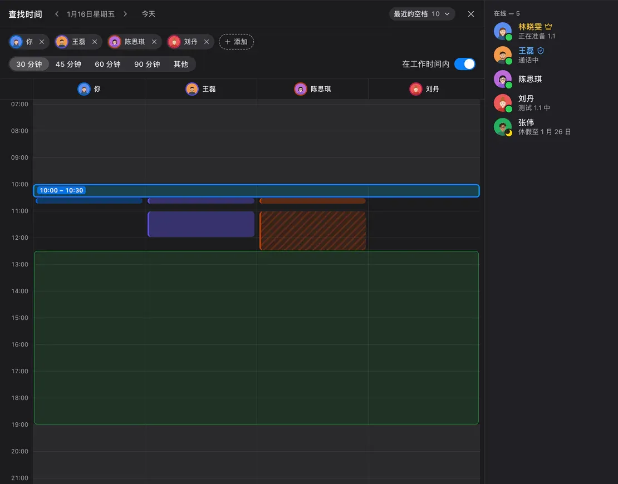Click 陈思琪 avatar in column header
Screen dimensions: 618x484
click(x=300, y=89)
